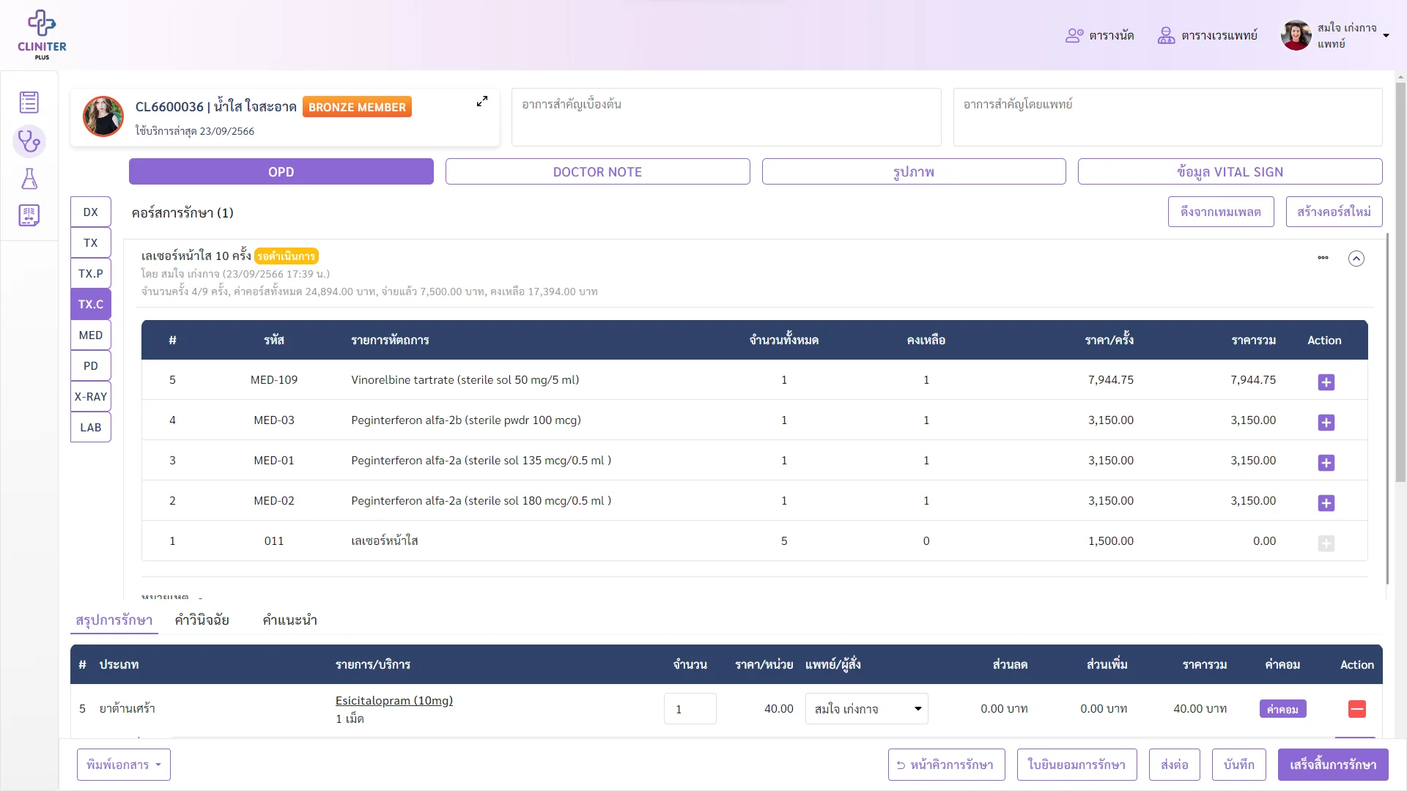The height and width of the screenshot is (791, 1407).
Task: Switch to the DOCTOR NOTE tab
Action: click(x=597, y=172)
